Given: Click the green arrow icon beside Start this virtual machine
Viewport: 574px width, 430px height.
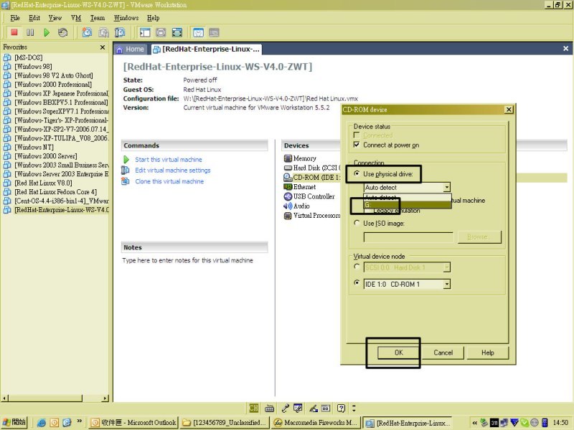Looking at the screenshot, I should click(x=126, y=159).
